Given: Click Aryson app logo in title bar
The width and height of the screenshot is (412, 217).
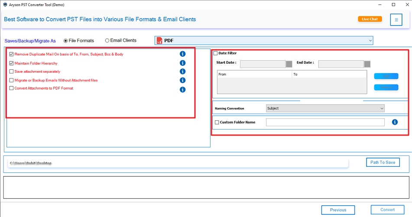Looking at the screenshot, I should [x=5, y=5].
